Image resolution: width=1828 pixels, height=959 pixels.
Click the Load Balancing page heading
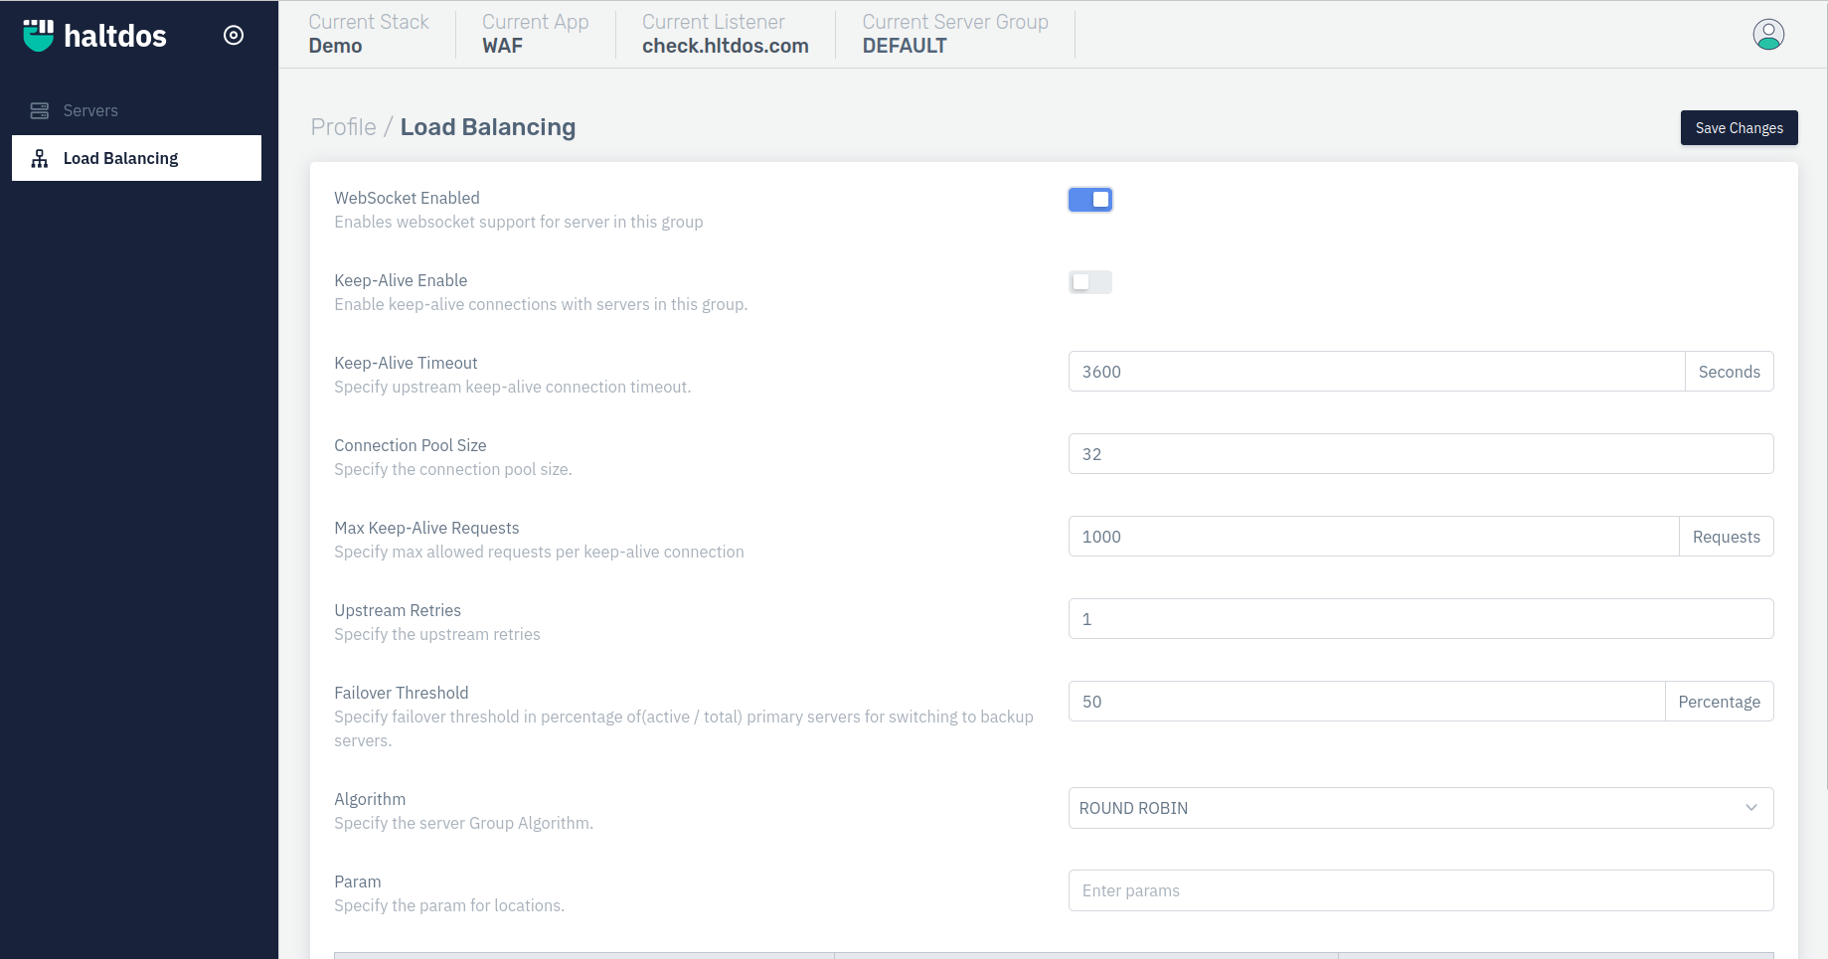pyautogui.click(x=488, y=127)
